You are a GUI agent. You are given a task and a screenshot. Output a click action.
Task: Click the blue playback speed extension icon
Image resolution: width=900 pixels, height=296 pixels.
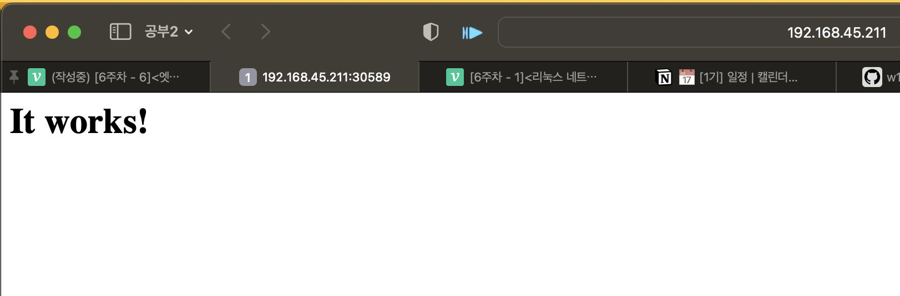point(472,33)
